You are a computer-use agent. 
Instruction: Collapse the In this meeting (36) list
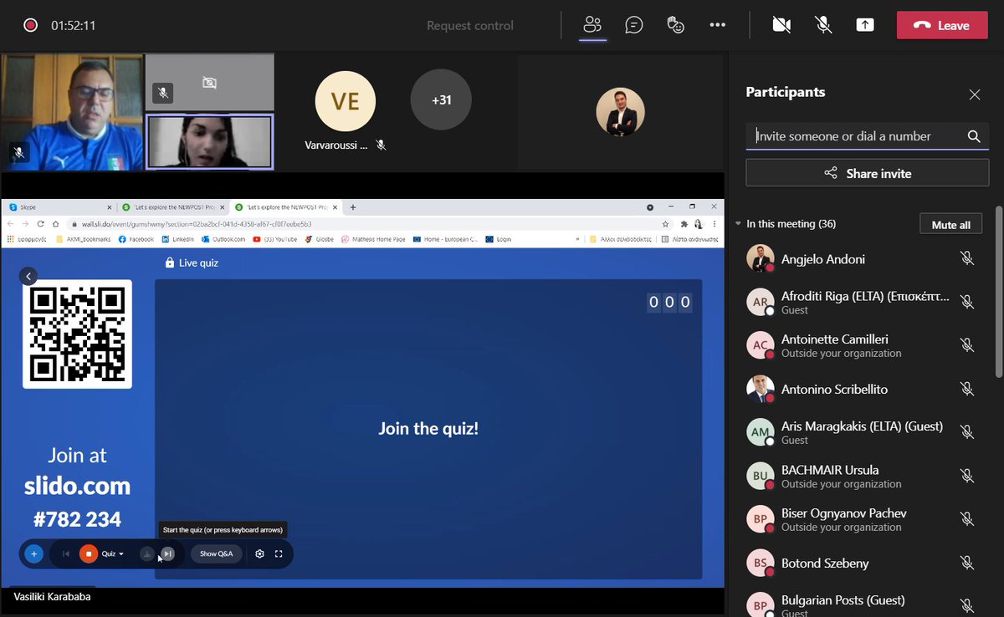tap(738, 224)
